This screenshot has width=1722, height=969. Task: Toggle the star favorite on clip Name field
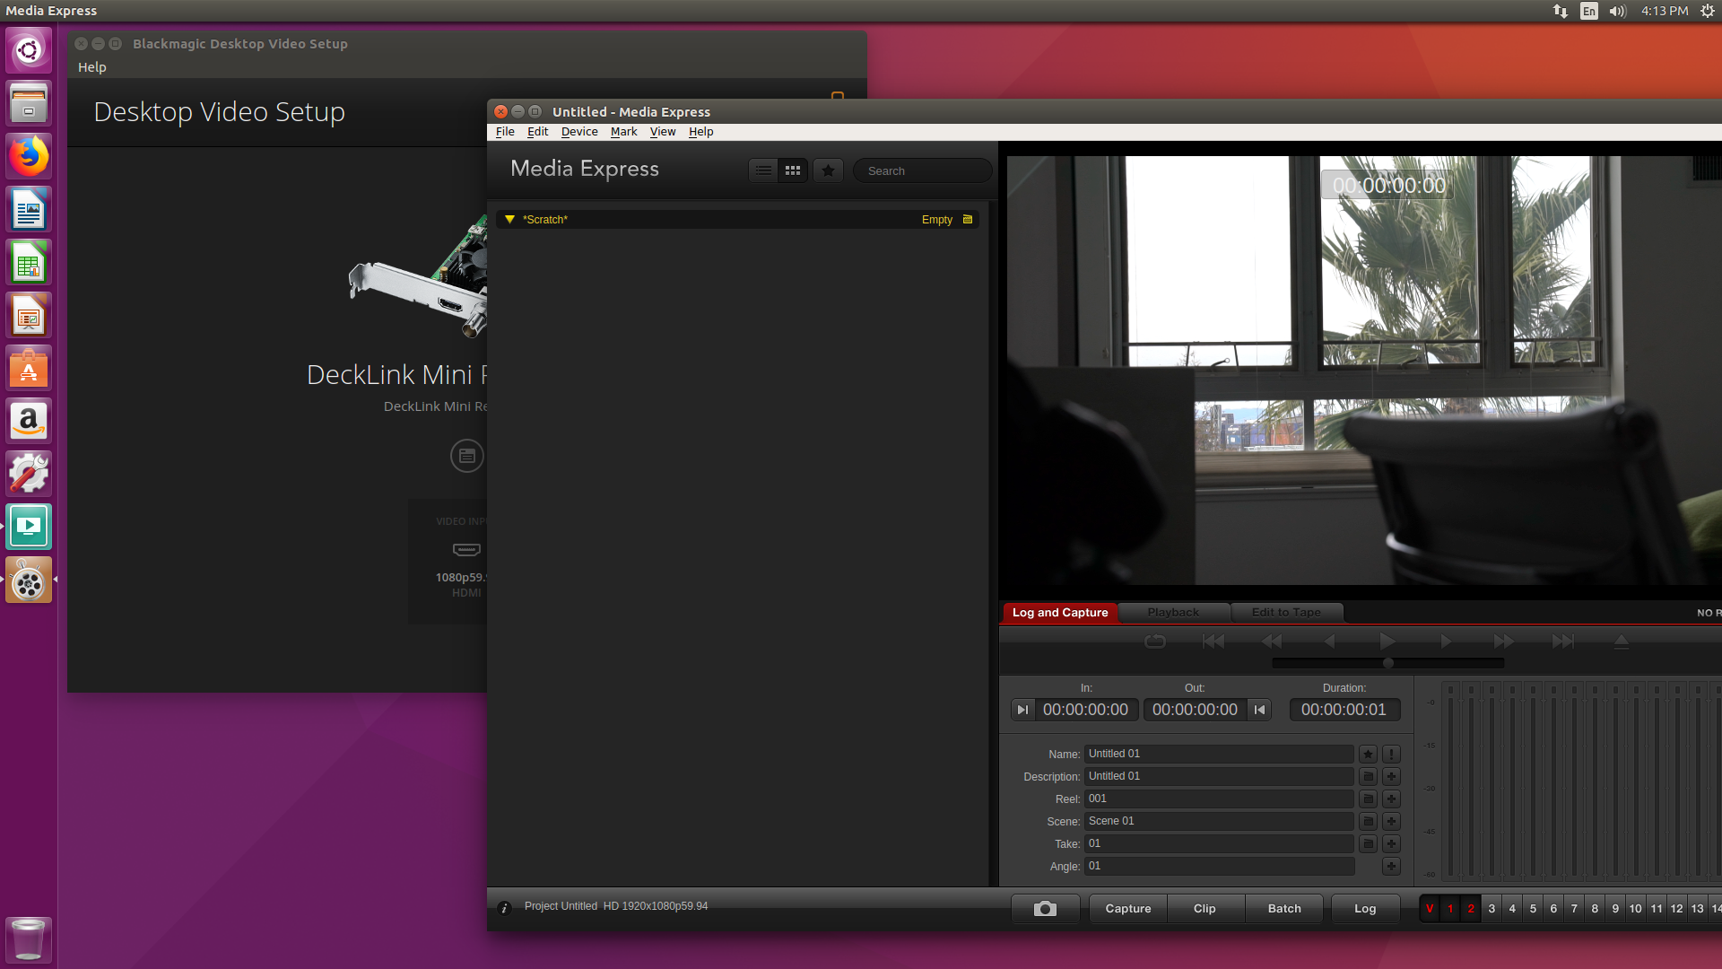coord(1367,754)
